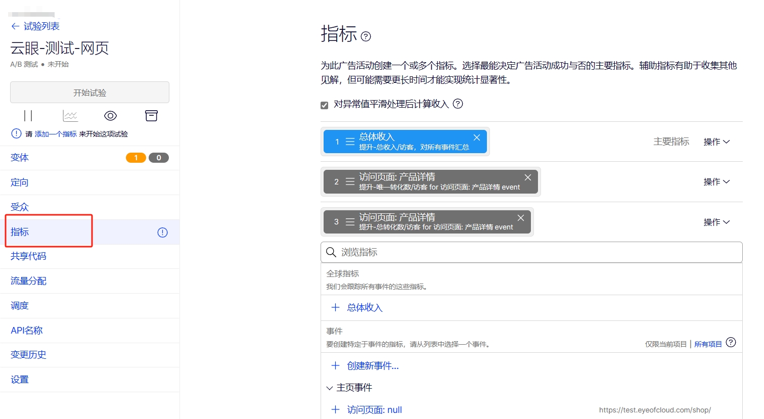Click the 开始试验 button
This screenshot has width=764, height=419.
coord(89,92)
